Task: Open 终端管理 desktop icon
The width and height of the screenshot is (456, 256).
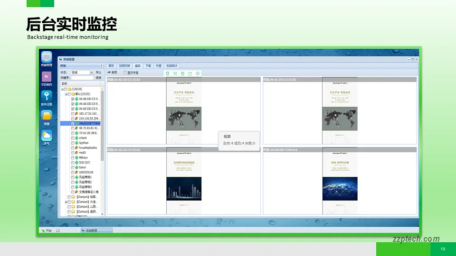Action: tap(47, 58)
